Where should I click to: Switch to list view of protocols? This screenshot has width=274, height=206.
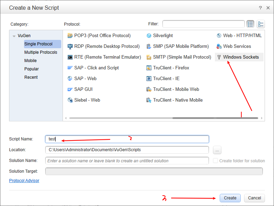click(250, 24)
